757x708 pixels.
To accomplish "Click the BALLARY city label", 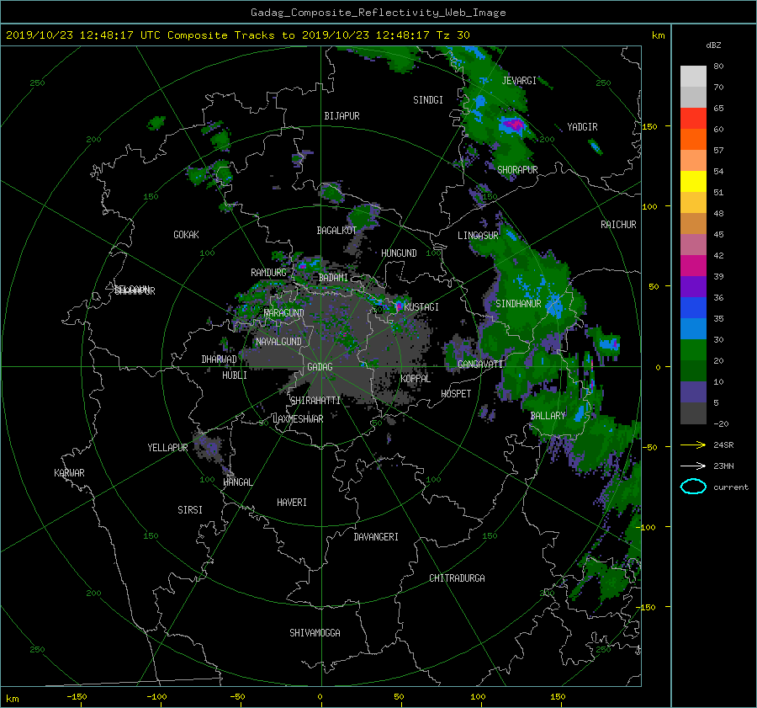I will click(x=548, y=416).
